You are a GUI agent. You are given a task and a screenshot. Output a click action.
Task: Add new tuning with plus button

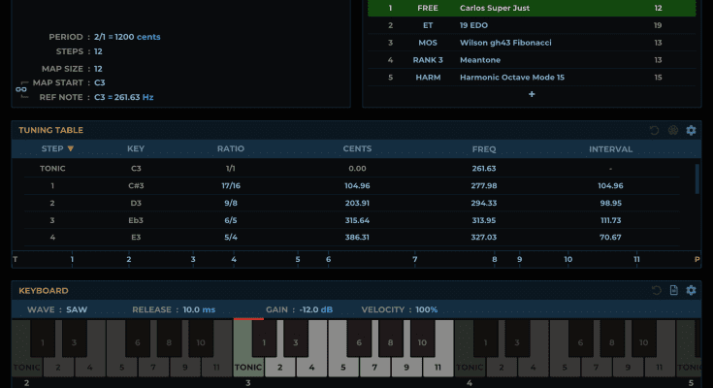pos(531,94)
